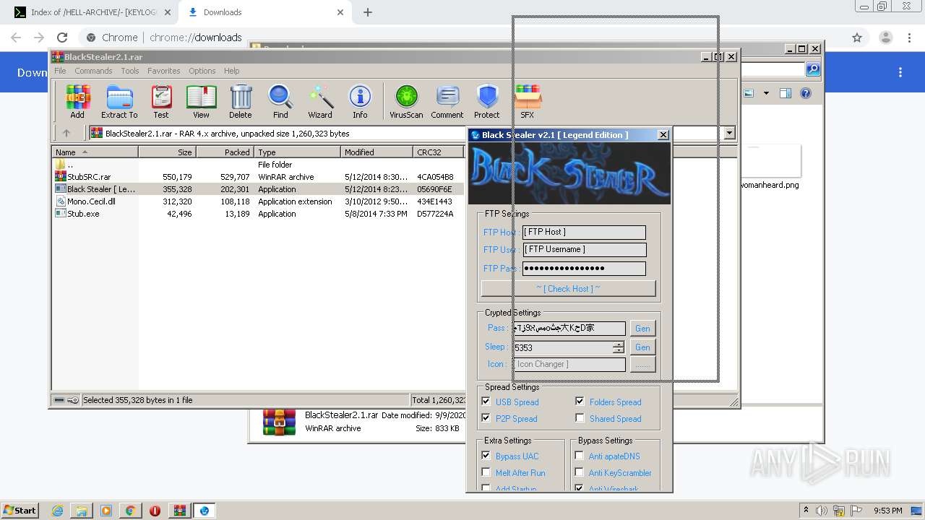Click the Info toolbar icon
Screen dimensions: 925x520
pyautogui.click(x=360, y=101)
